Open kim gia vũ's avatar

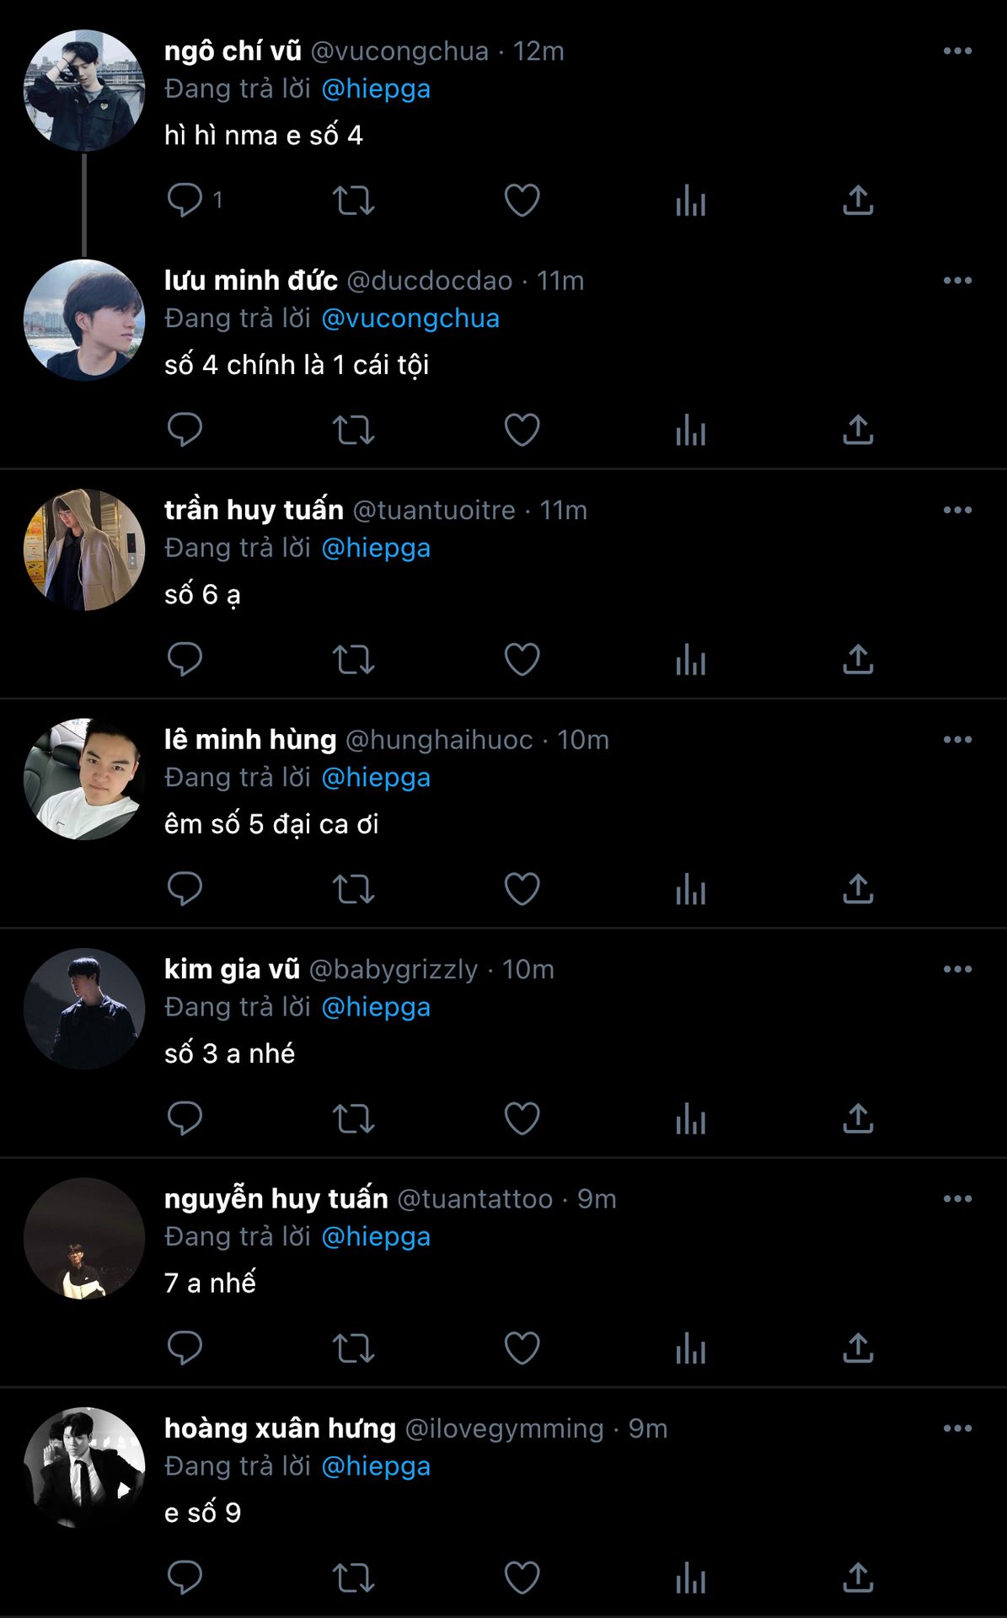(x=84, y=1009)
